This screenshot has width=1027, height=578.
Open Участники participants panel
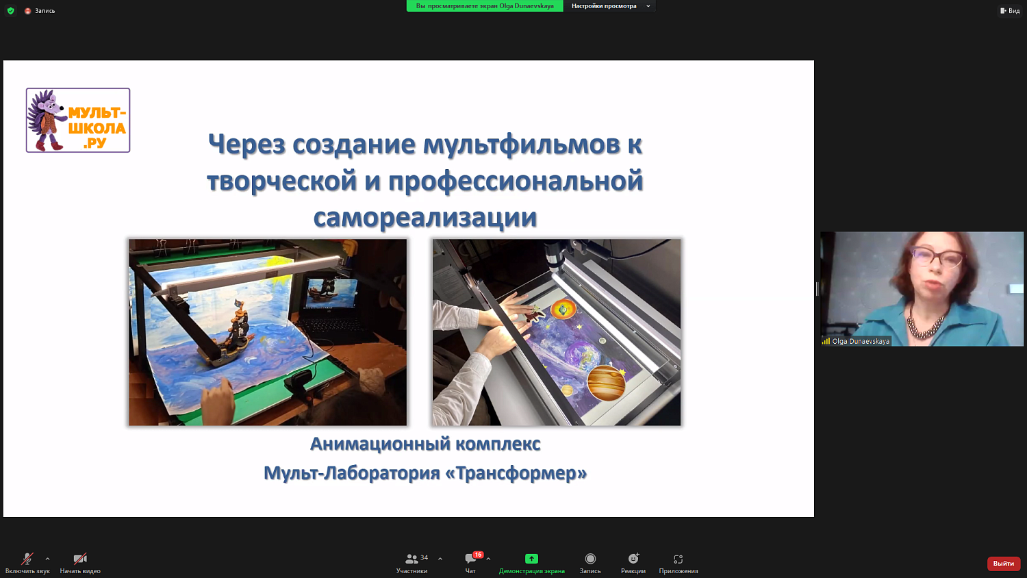(x=412, y=564)
